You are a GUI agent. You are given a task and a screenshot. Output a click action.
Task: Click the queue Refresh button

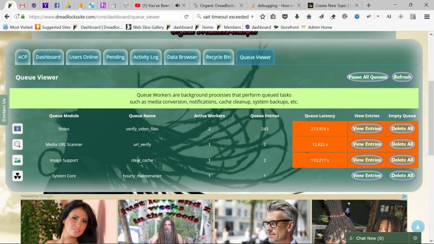402,77
